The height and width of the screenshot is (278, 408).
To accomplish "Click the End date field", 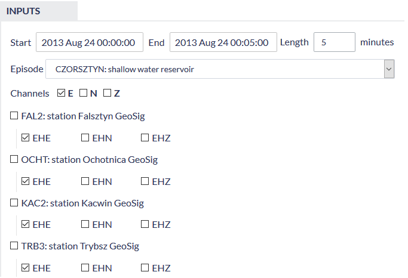I will (x=223, y=42).
